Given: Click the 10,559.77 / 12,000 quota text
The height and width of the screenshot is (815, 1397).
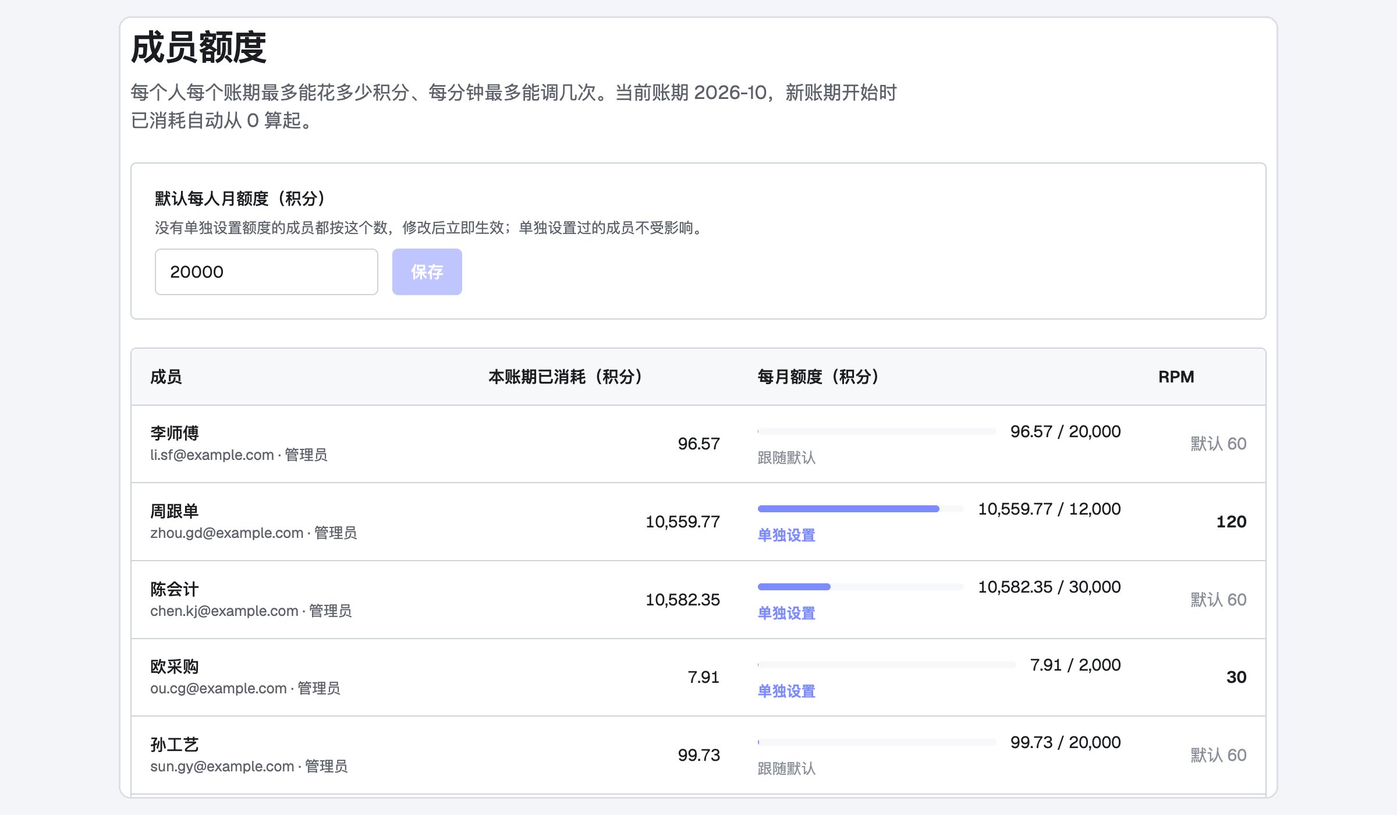Looking at the screenshot, I should click(1049, 509).
